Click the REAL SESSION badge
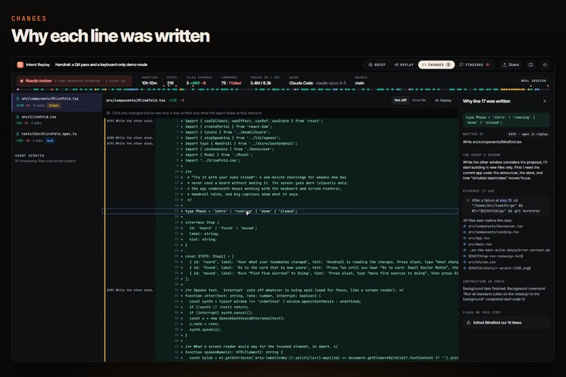 [x=534, y=81]
